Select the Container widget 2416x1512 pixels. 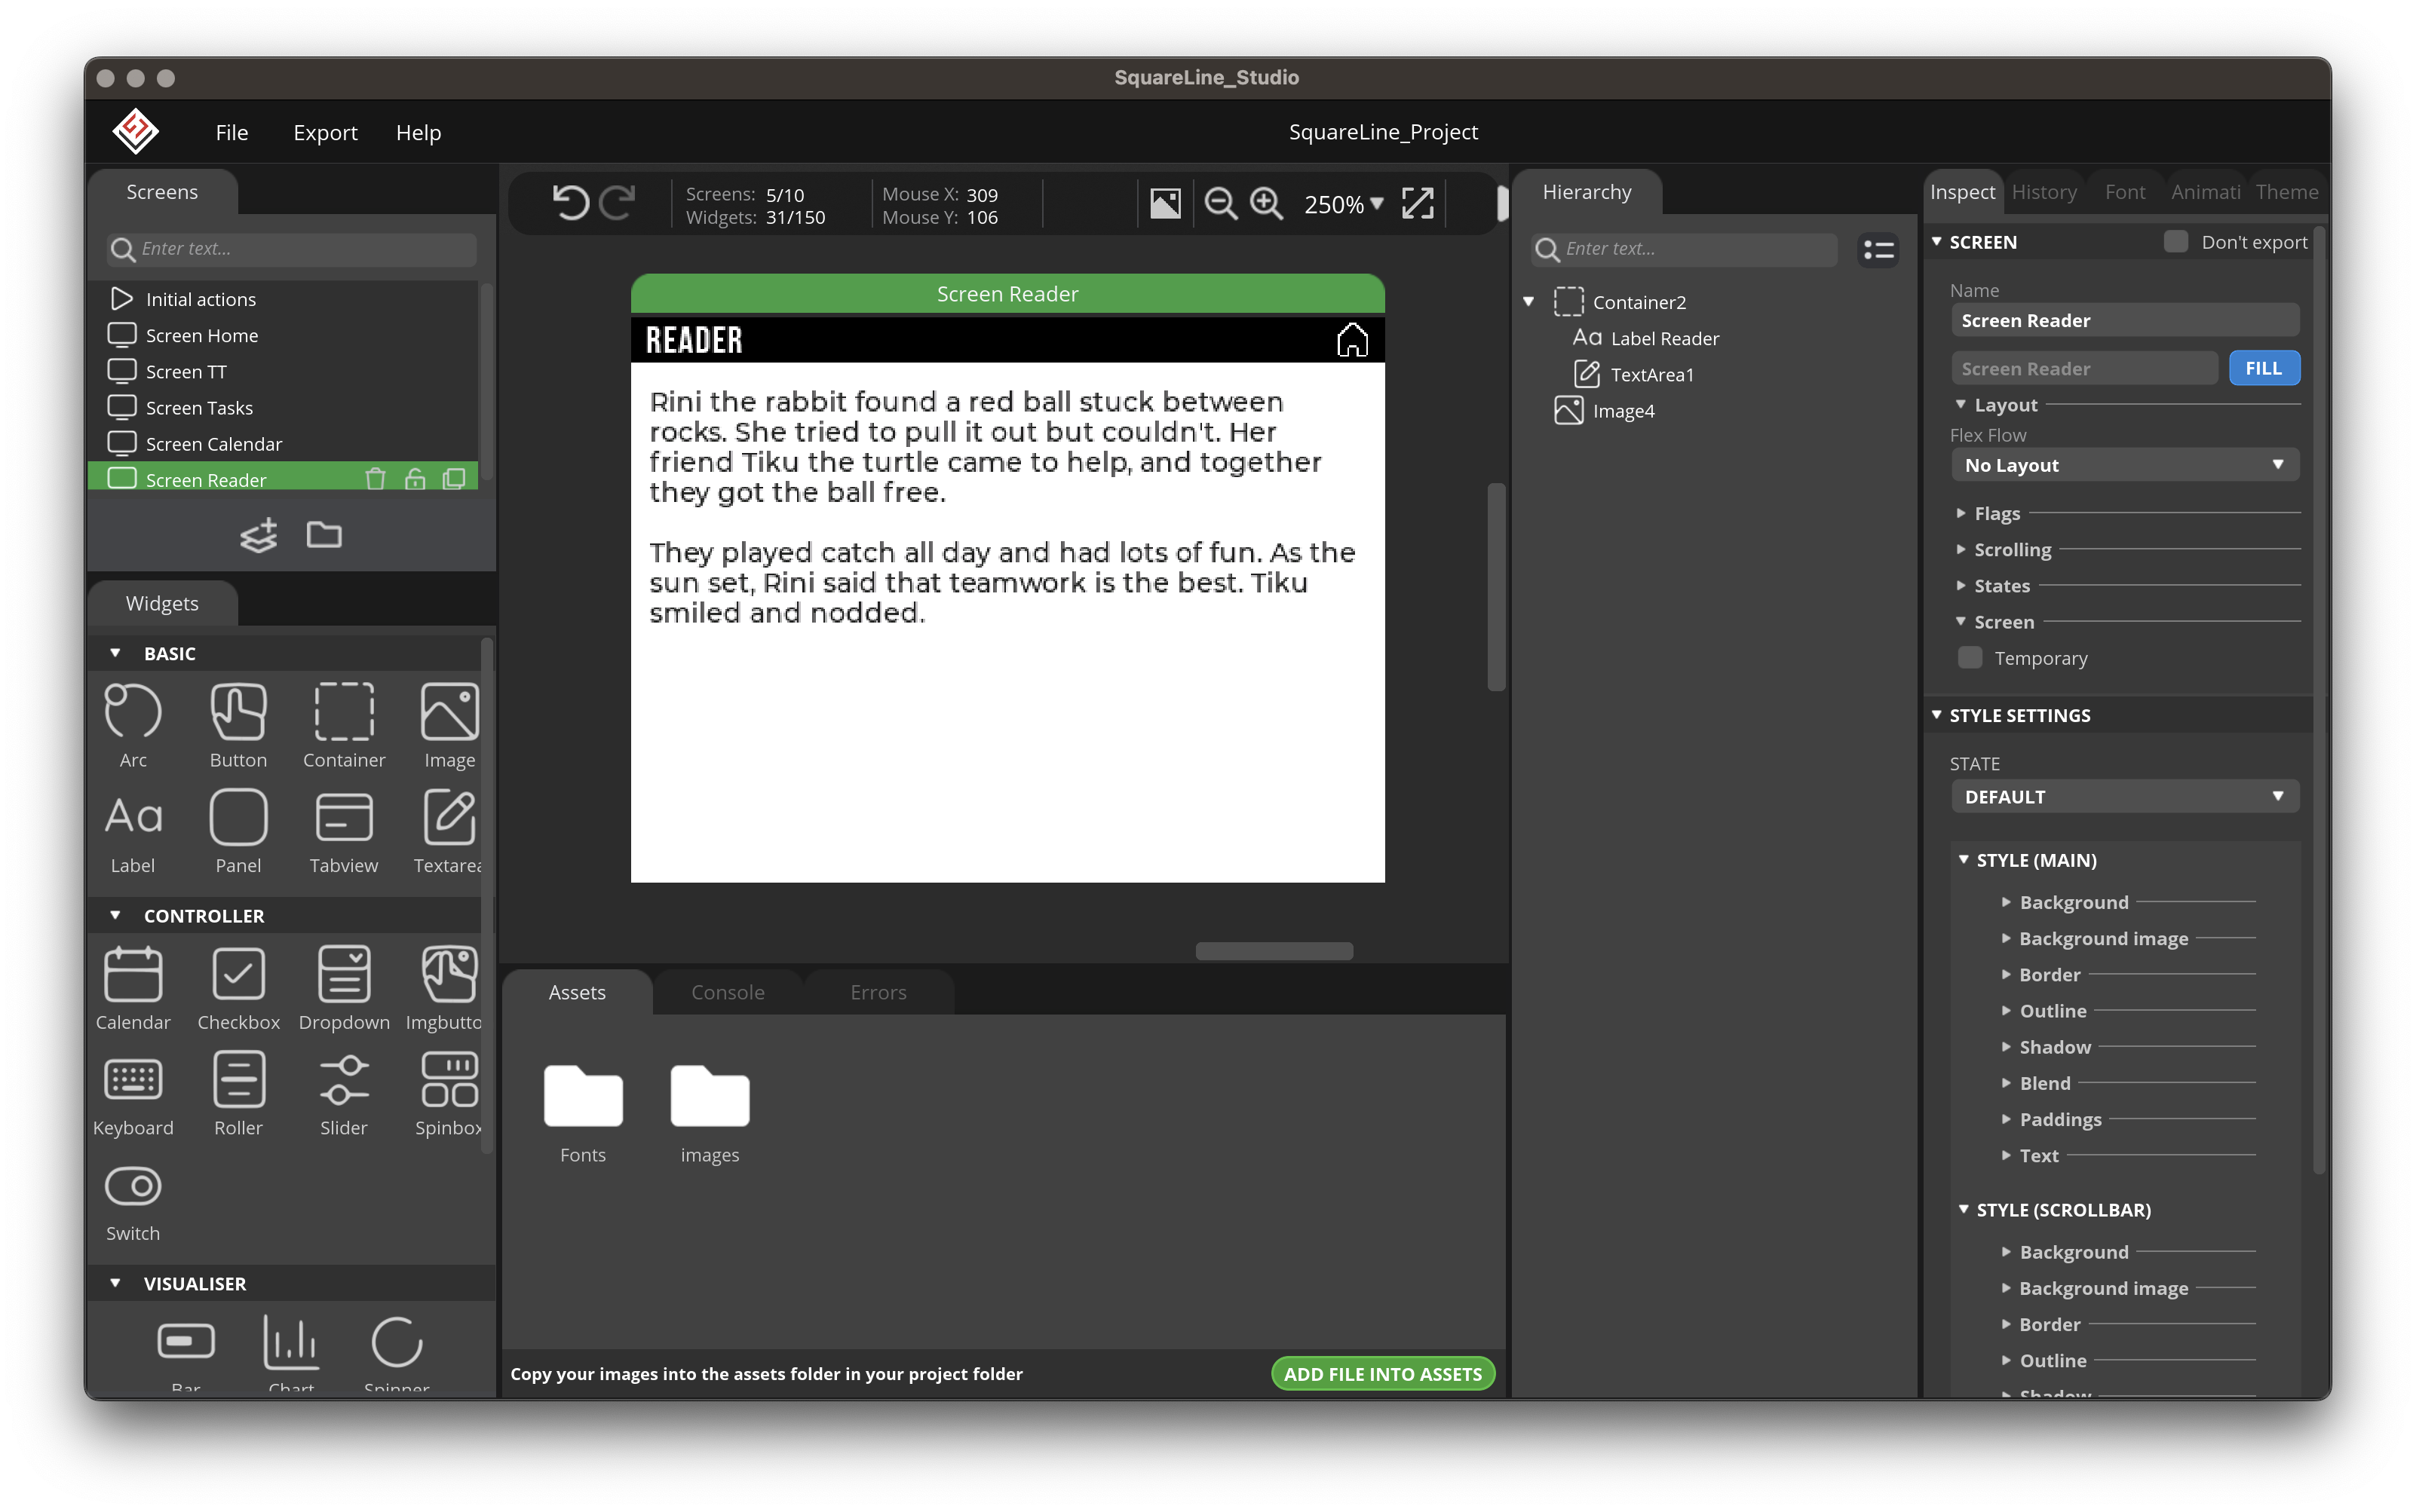344,725
